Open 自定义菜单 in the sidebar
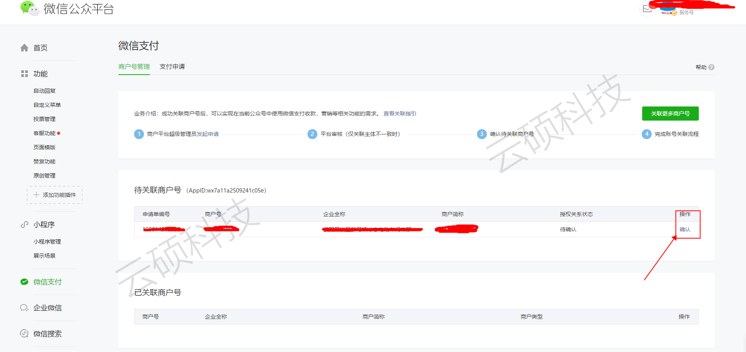Screen dimensions: 746x352 47,105
